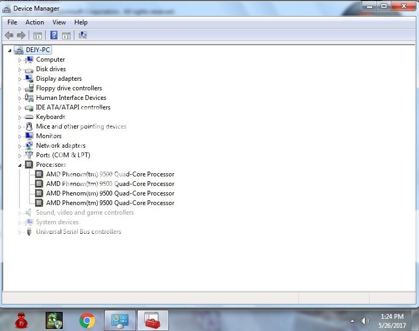The width and height of the screenshot is (419, 331).
Task: Open the Action menu
Action: pyautogui.click(x=35, y=22)
